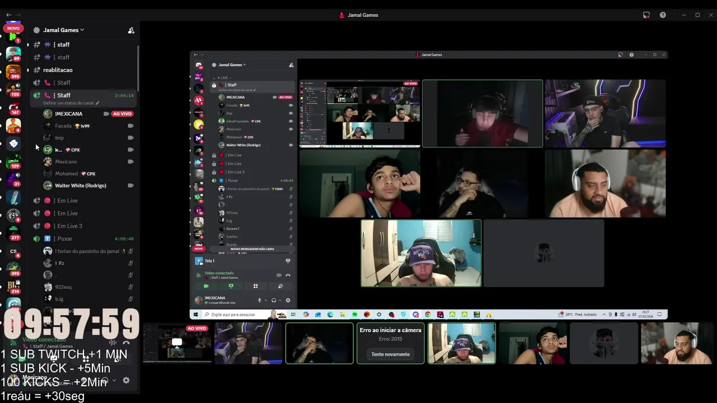Select the bottom strip thumbnail of man in purple cap
The height and width of the screenshot is (403, 717).
[462, 343]
